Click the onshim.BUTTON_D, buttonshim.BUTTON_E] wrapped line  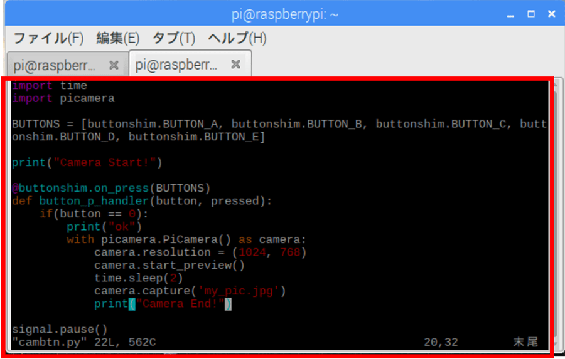(138, 137)
